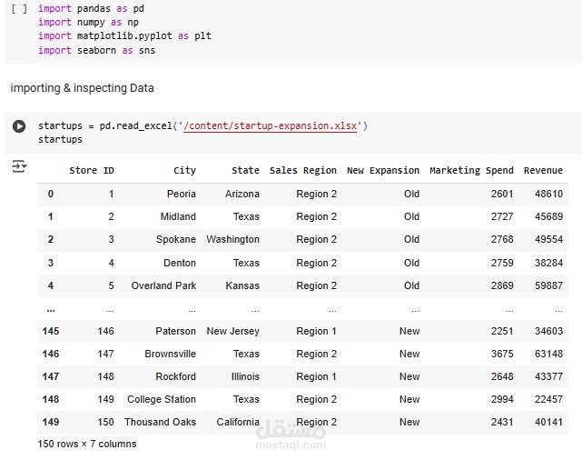Click the Arizona state cell

(242, 194)
